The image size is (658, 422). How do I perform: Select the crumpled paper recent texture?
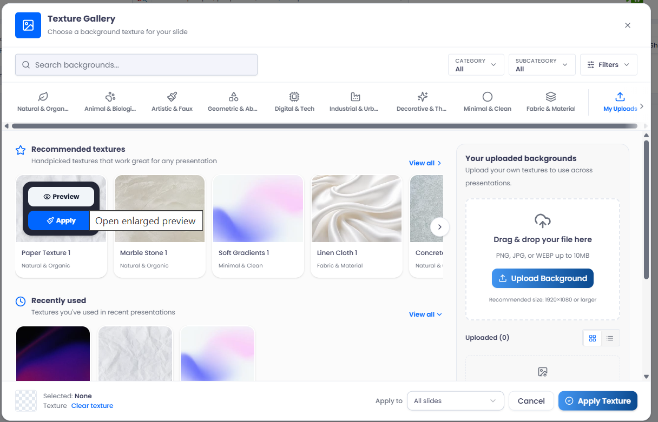[x=135, y=353]
